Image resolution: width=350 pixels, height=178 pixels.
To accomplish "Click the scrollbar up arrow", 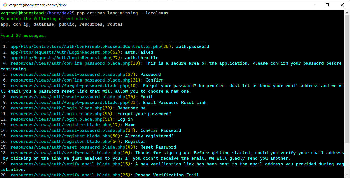I will coord(347,12).
